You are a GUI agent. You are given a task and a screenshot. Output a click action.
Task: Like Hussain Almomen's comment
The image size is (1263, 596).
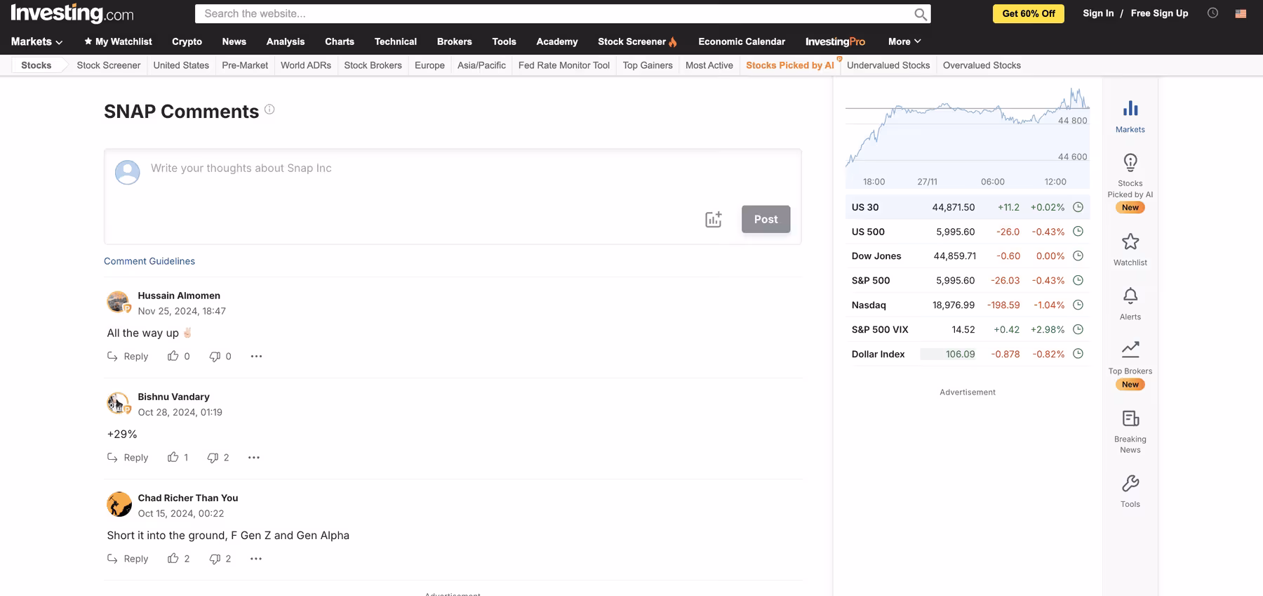tap(173, 357)
